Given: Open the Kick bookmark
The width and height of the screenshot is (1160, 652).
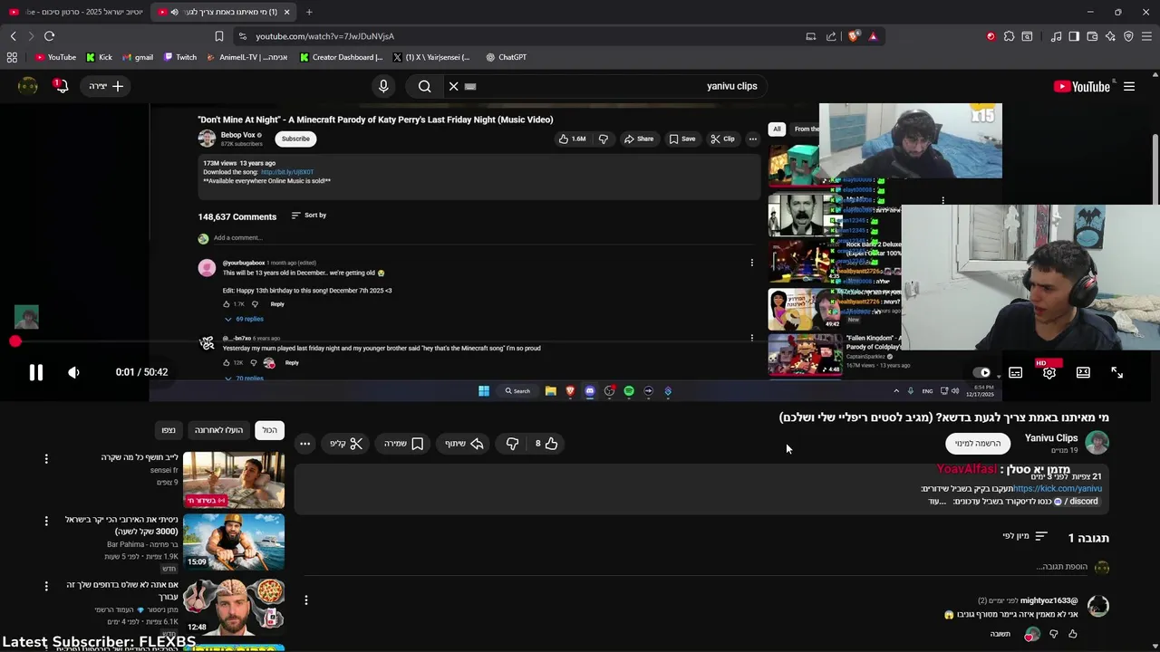Looking at the screenshot, I should coord(99,57).
